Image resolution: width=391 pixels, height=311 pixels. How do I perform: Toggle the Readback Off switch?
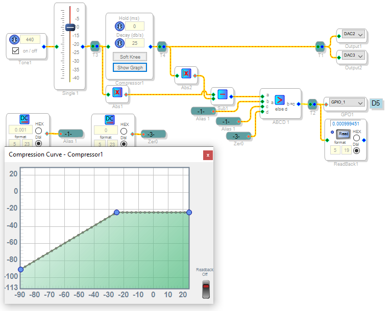point(206,290)
